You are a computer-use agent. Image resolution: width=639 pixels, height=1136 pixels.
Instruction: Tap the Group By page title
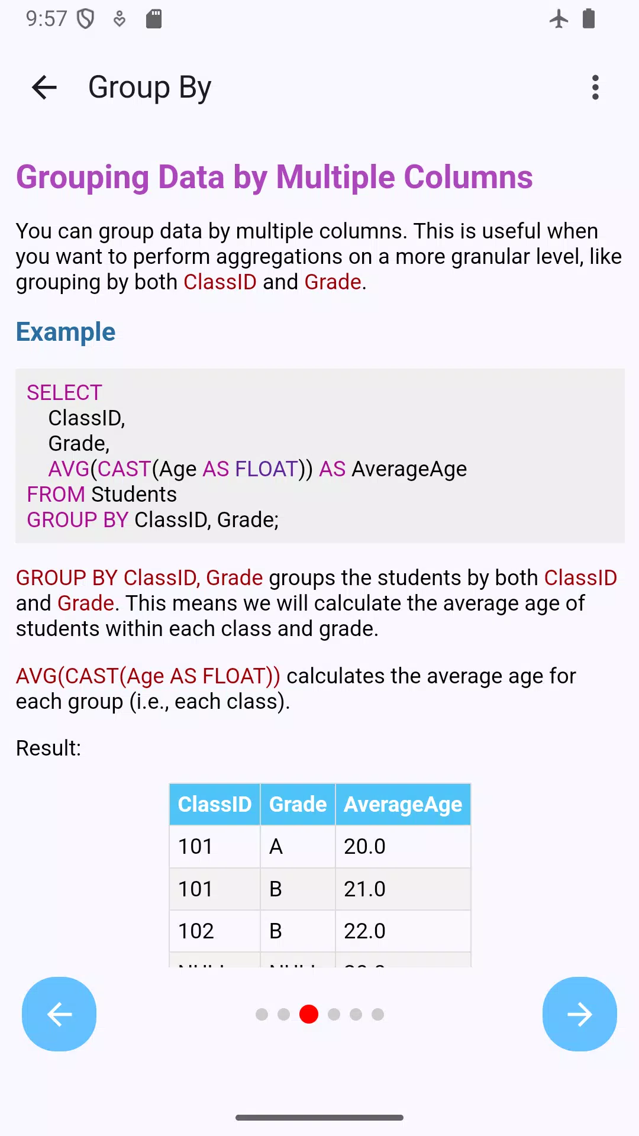pos(150,88)
